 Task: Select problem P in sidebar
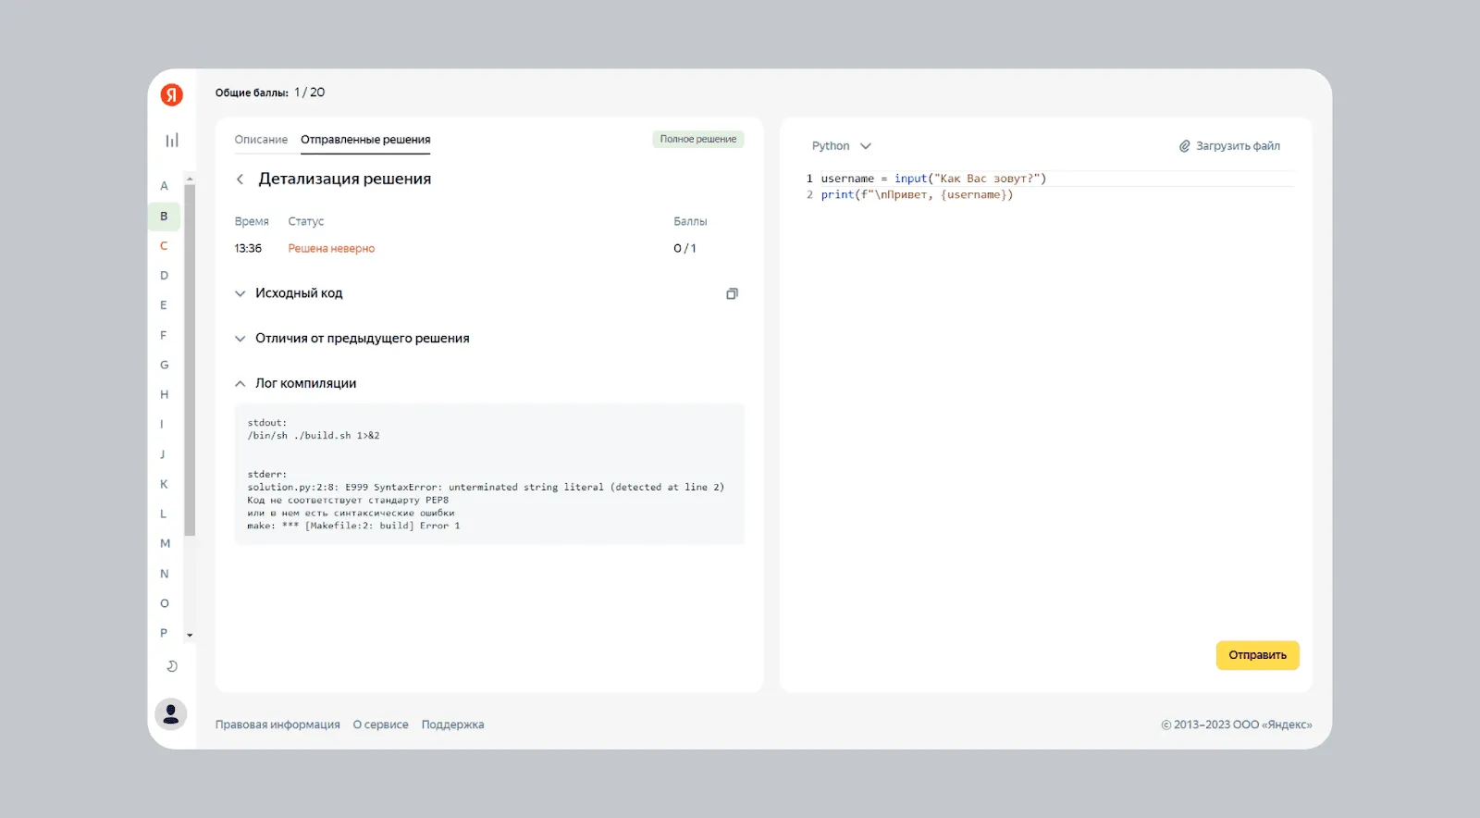(165, 633)
